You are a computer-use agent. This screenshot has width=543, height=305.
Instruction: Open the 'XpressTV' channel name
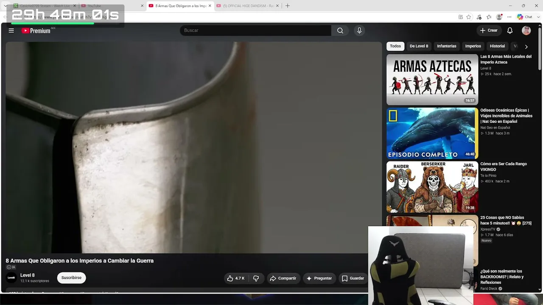coord(488,229)
